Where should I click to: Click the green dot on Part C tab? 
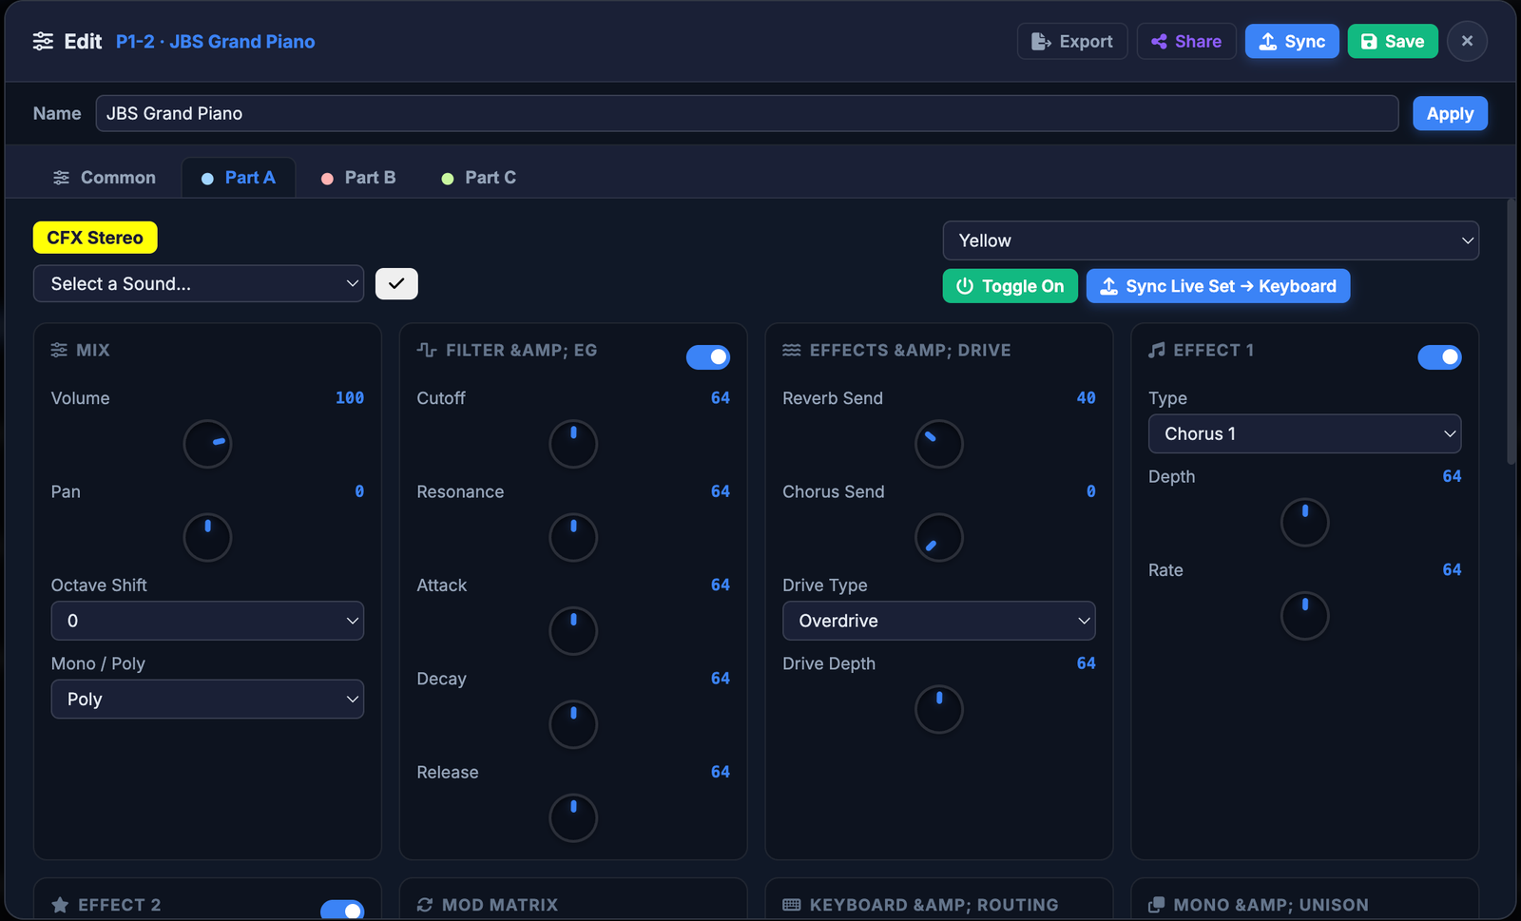(448, 179)
